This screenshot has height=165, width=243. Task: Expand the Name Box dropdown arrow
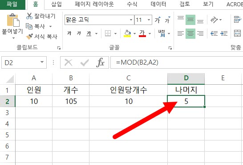pos(42,62)
